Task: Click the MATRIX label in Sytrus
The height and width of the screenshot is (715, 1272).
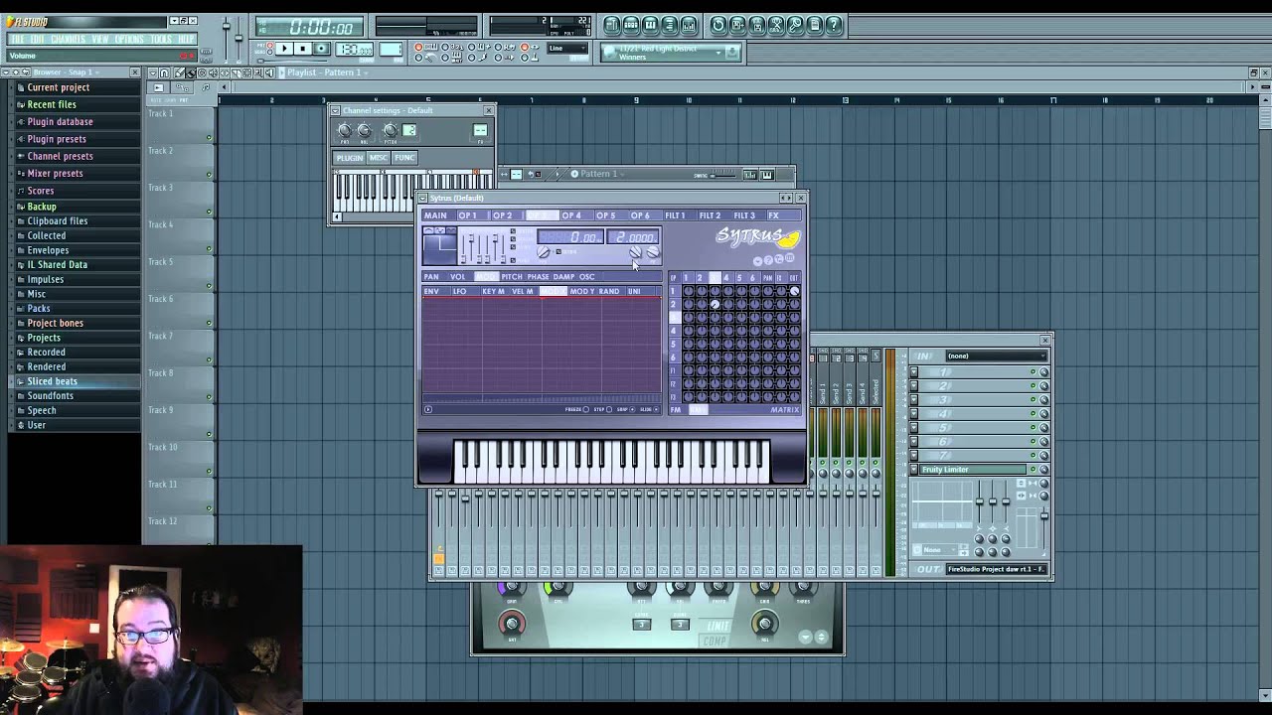Action: (x=785, y=410)
